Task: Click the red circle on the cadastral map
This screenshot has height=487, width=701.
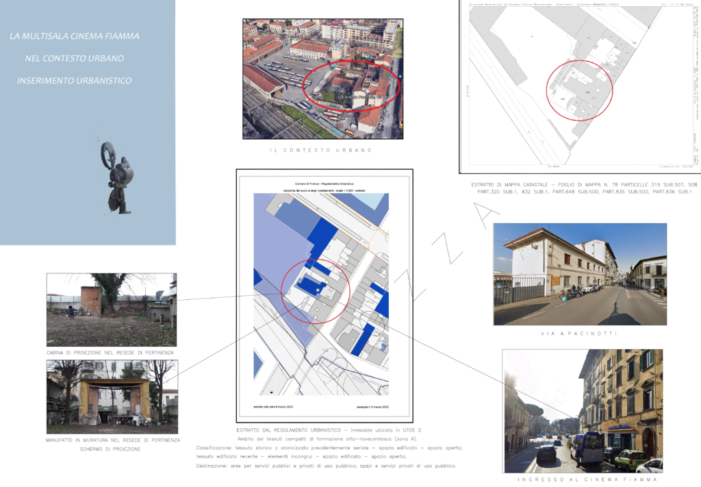Action: (x=579, y=90)
